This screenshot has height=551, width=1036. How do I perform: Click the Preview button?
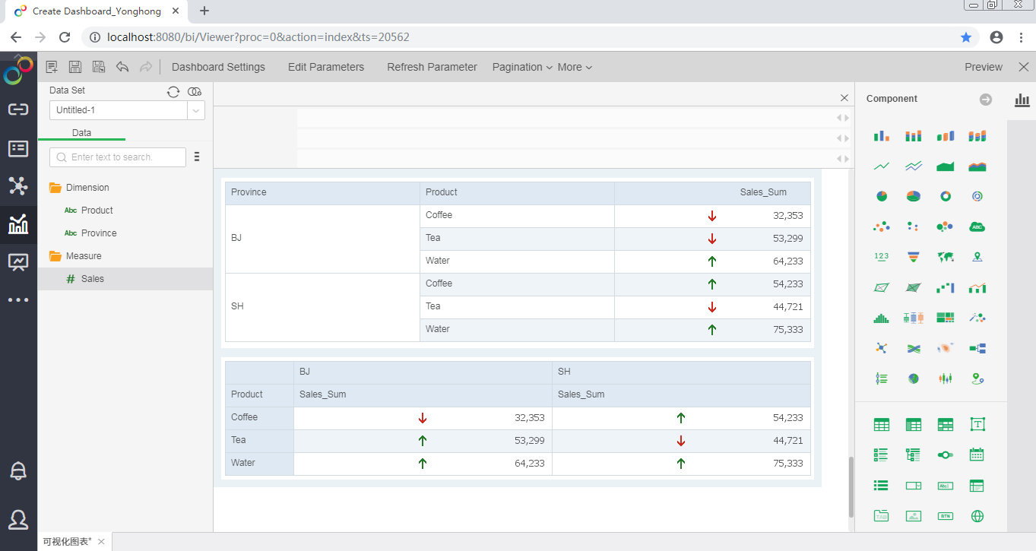(984, 67)
